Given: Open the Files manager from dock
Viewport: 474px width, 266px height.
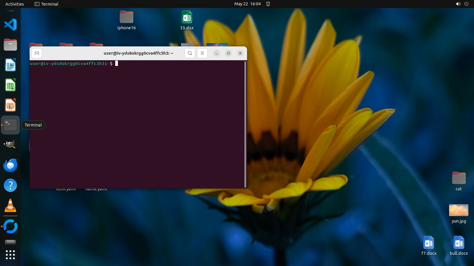Looking at the screenshot, I should pos(10,45).
